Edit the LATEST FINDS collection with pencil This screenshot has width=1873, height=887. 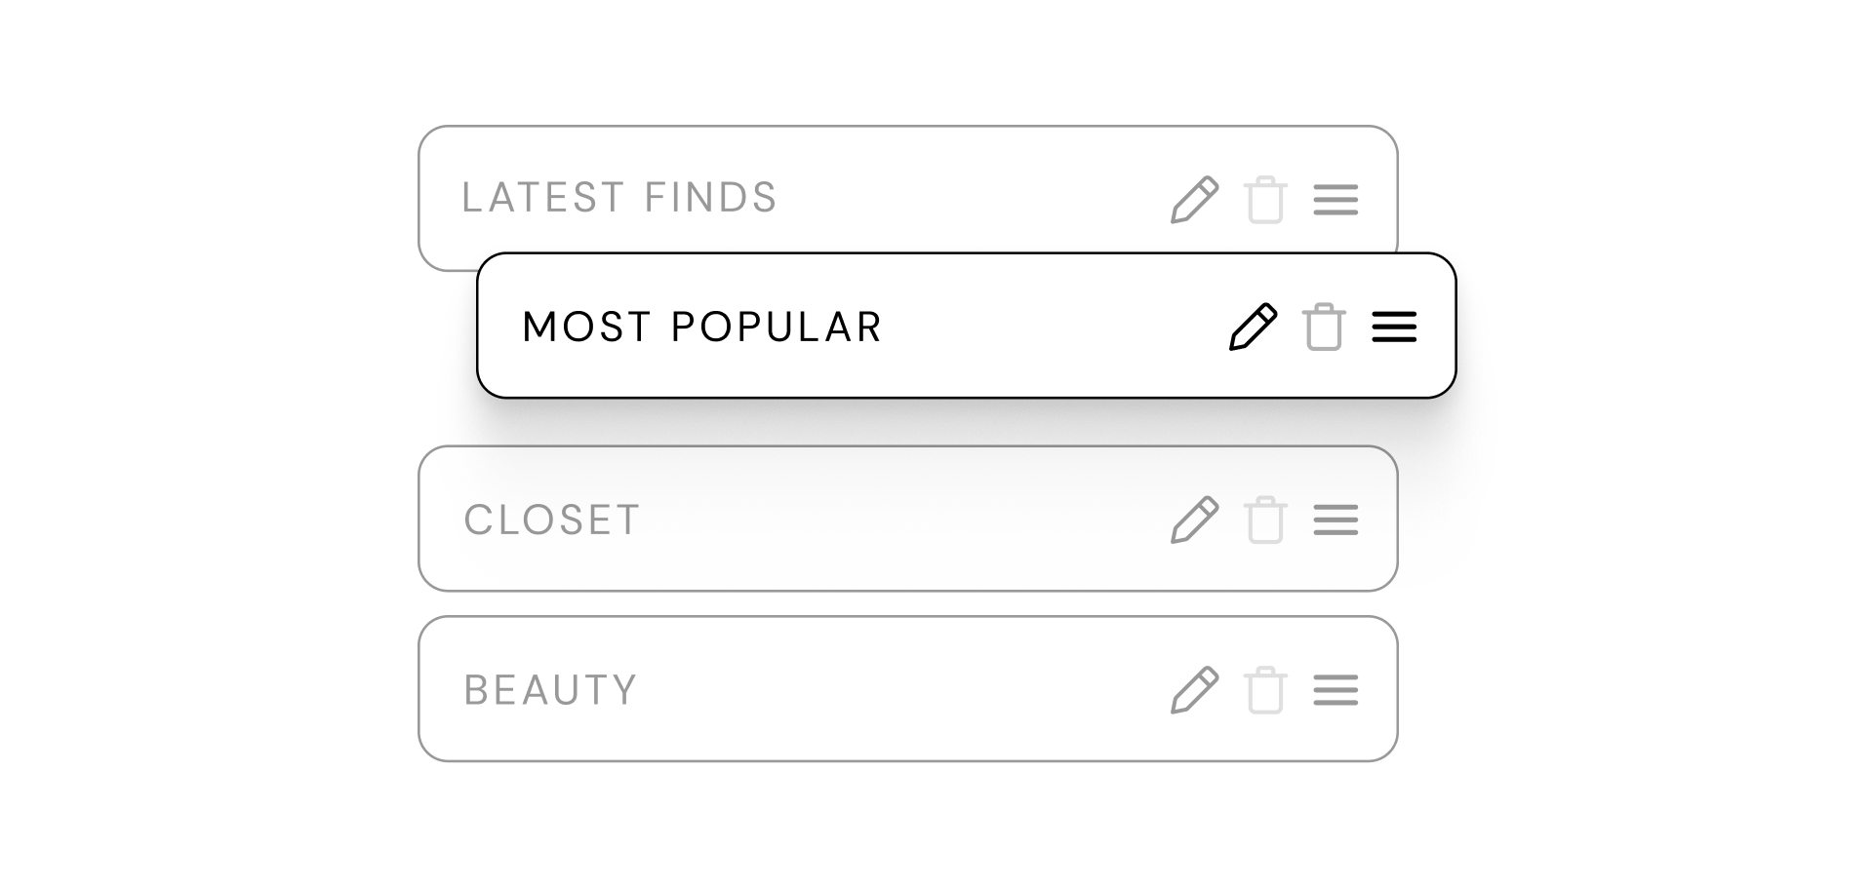click(1195, 200)
